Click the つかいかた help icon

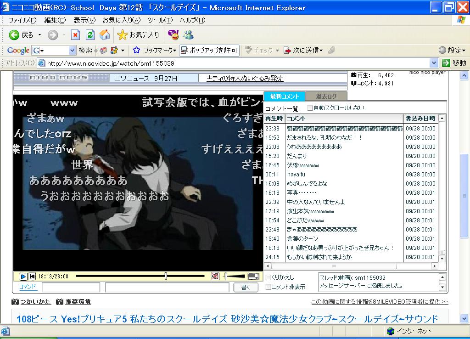pos(15,302)
